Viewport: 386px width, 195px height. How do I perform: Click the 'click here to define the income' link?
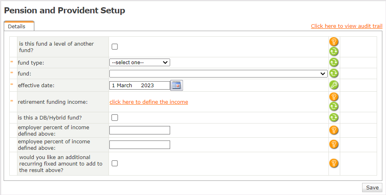tap(149, 102)
